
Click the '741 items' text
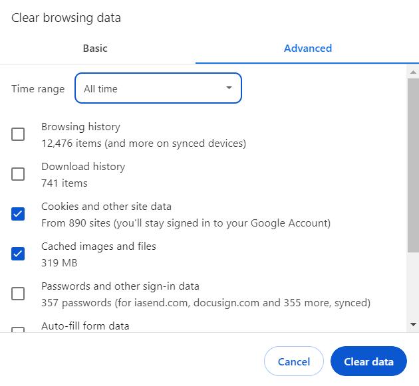65,183
